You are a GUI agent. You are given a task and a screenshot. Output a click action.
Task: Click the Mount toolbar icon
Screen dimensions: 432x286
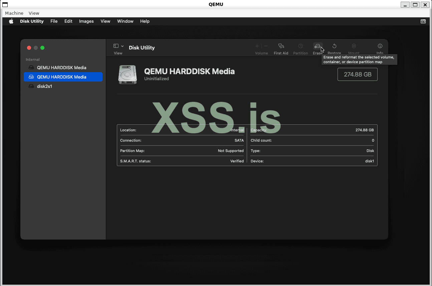coord(354,46)
